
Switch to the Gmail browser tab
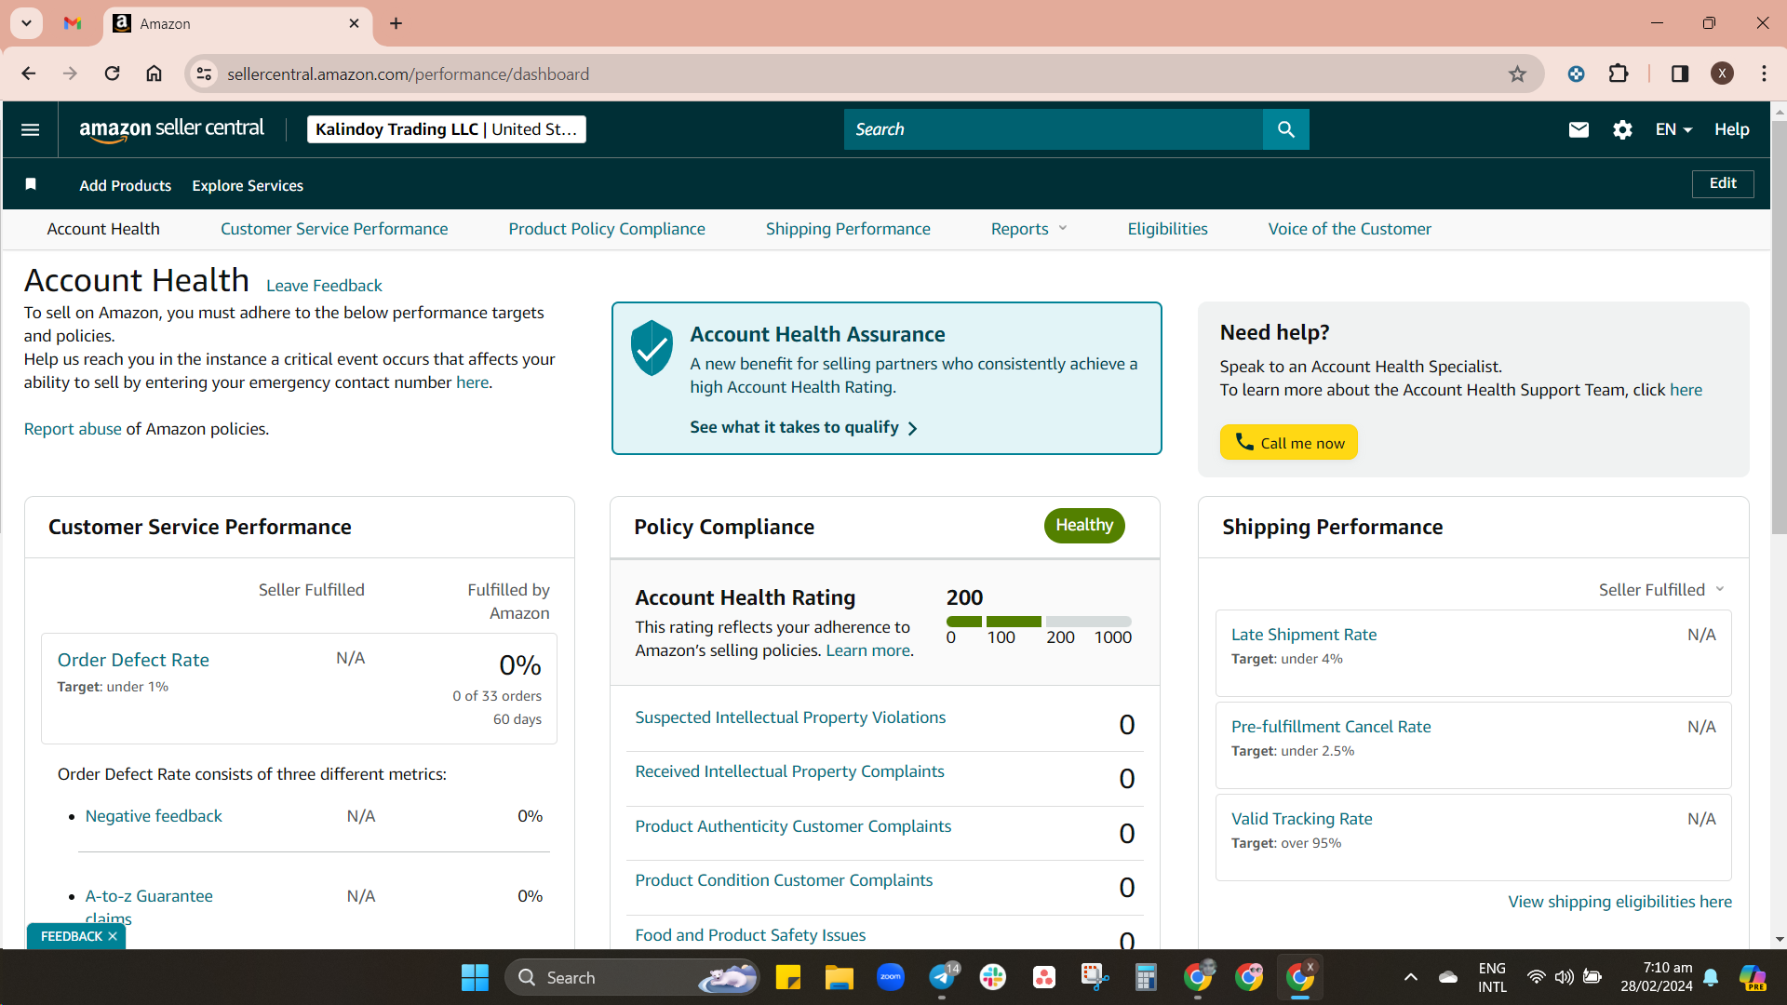click(x=73, y=23)
